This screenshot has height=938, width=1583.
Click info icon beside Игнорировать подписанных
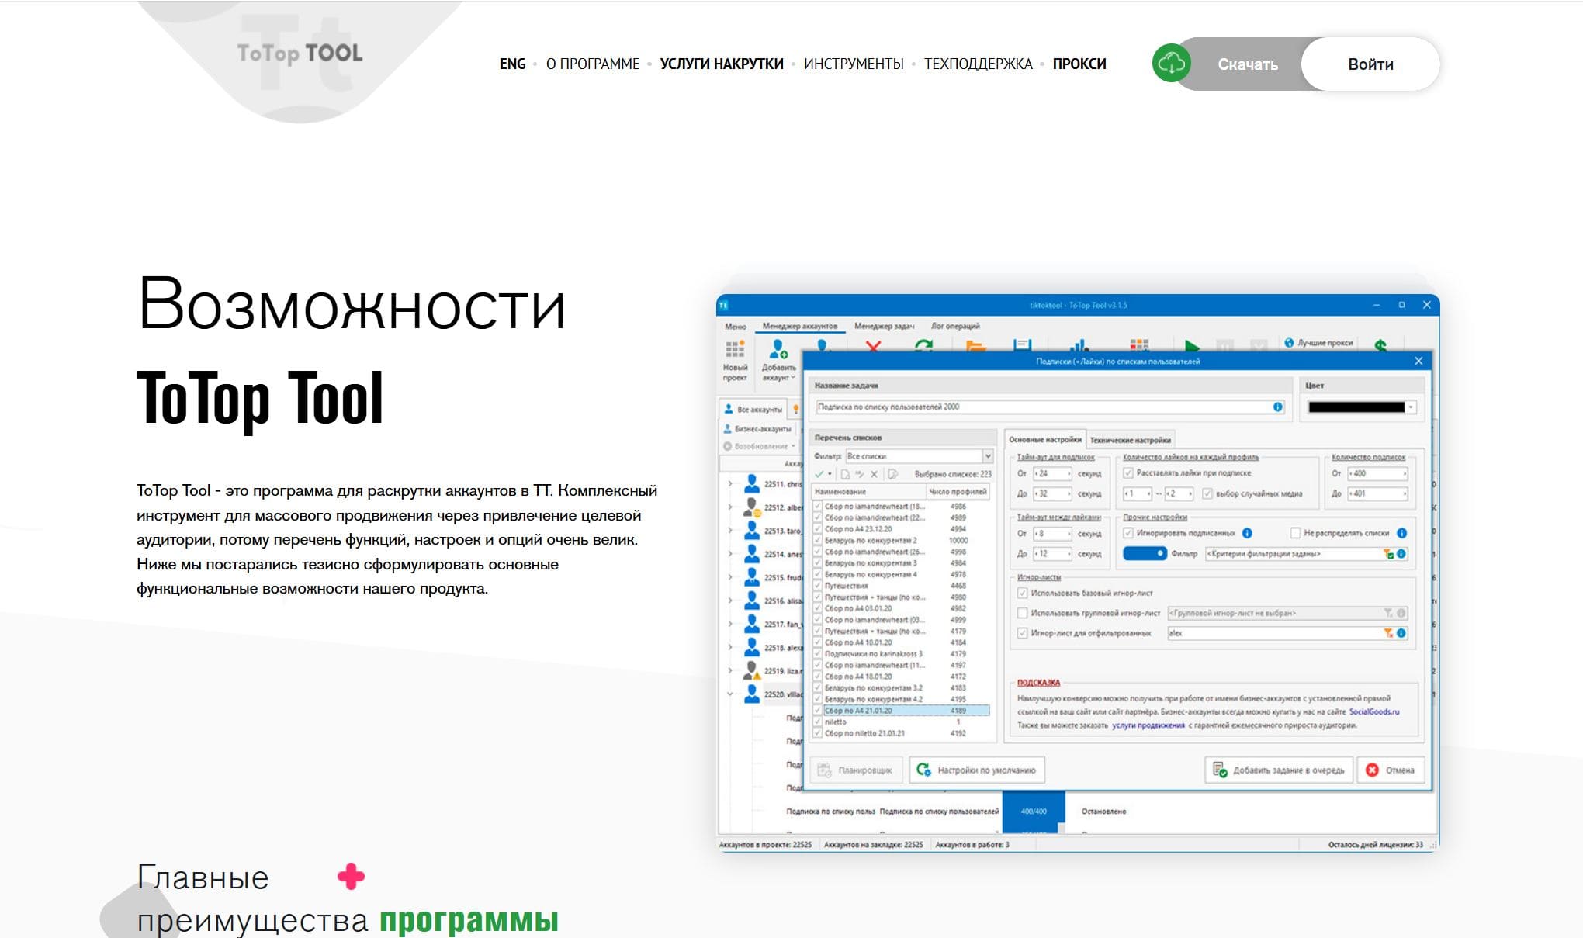tap(1247, 533)
